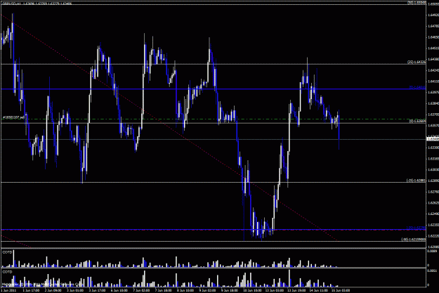The width and height of the screenshot is (439, 293).
Task: Click the (25)-1.6432 level label
Action: click(x=417, y=63)
